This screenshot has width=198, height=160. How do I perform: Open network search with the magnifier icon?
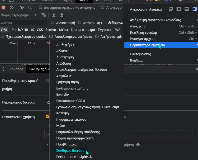click(30, 8)
